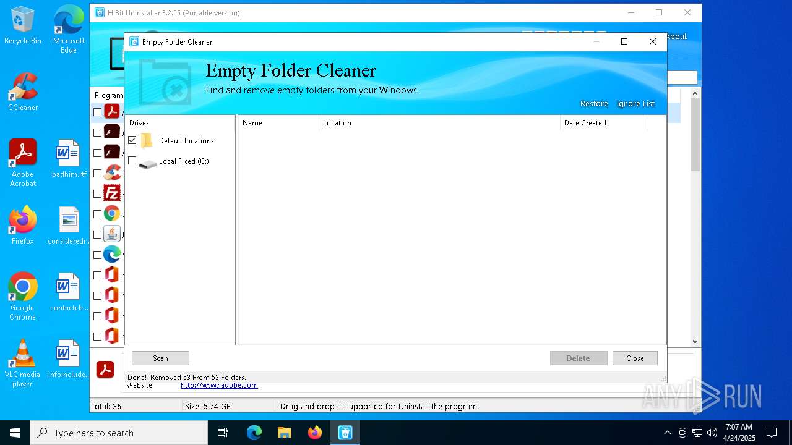Tick the FileZilla program row checkbox
This screenshot has height=445, width=792.
coord(97,193)
